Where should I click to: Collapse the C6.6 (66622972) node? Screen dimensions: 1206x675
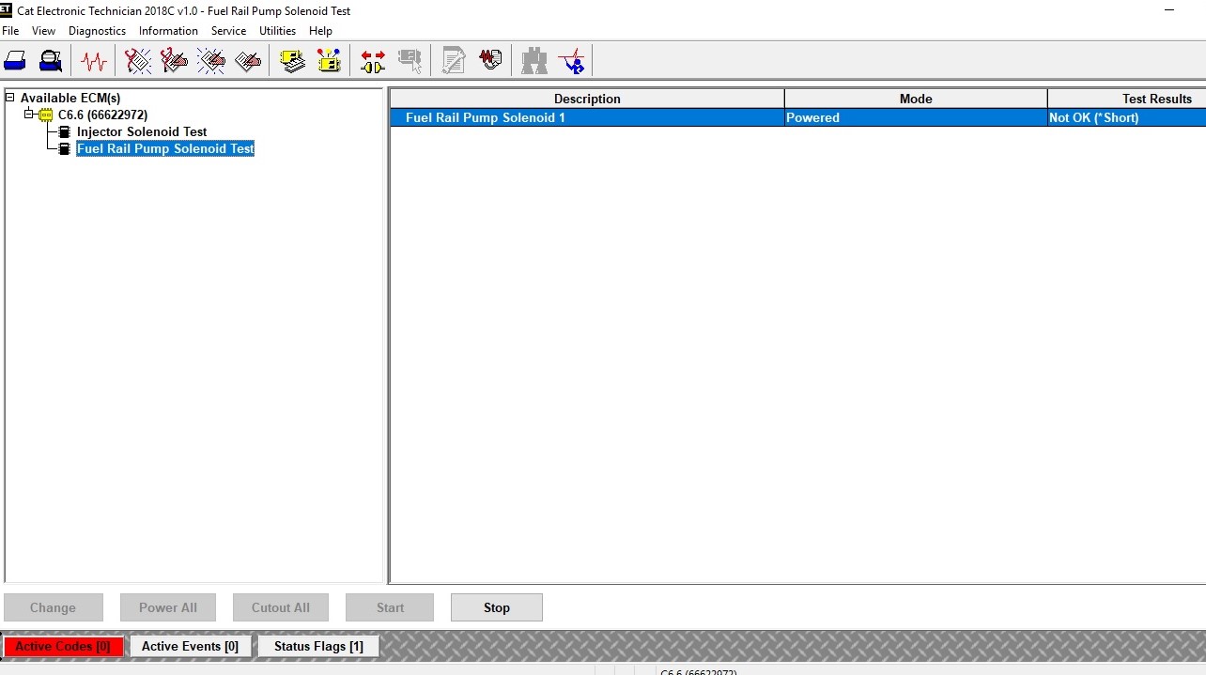click(x=29, y=115)
